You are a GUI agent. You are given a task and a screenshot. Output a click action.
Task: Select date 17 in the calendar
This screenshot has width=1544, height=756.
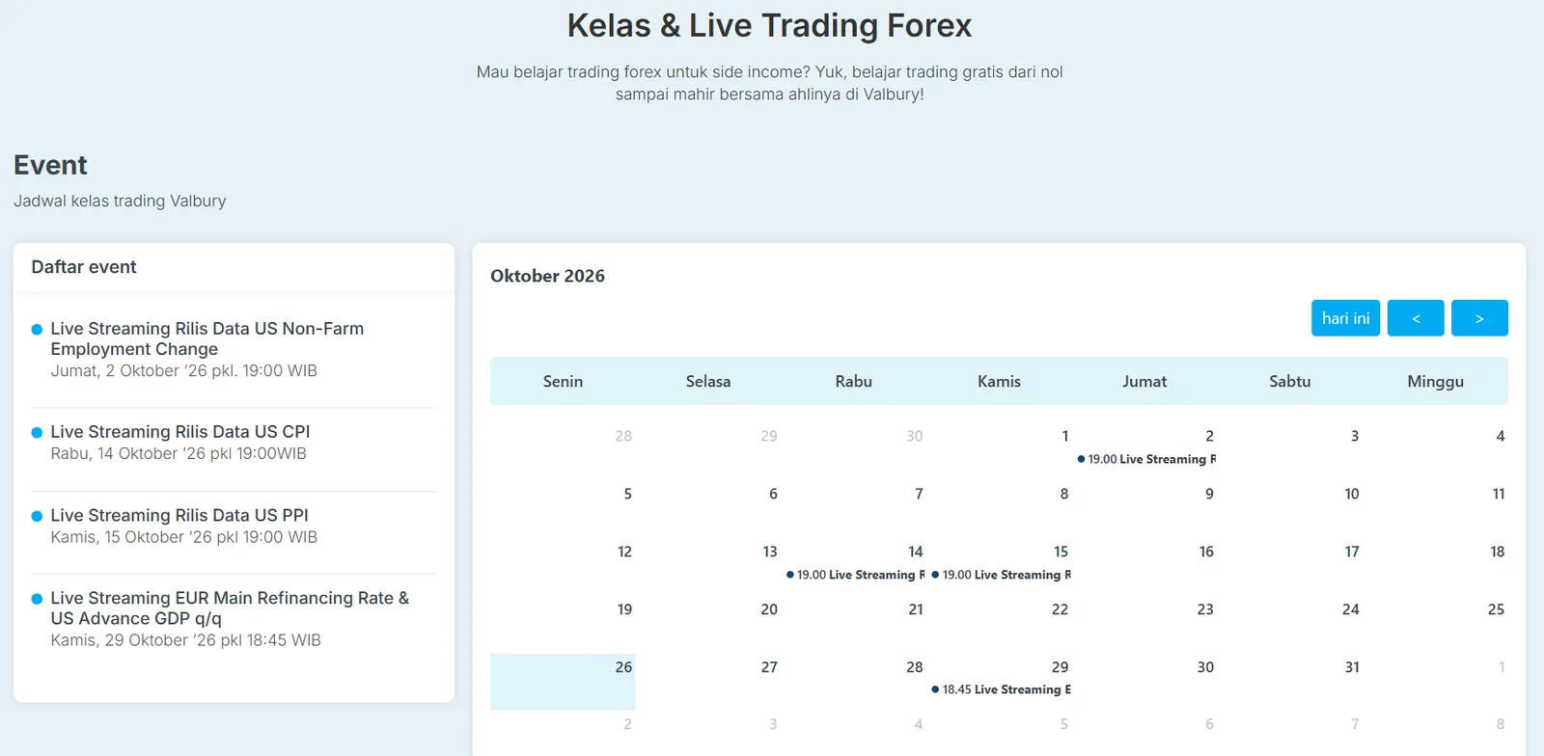pos(1352,552)
